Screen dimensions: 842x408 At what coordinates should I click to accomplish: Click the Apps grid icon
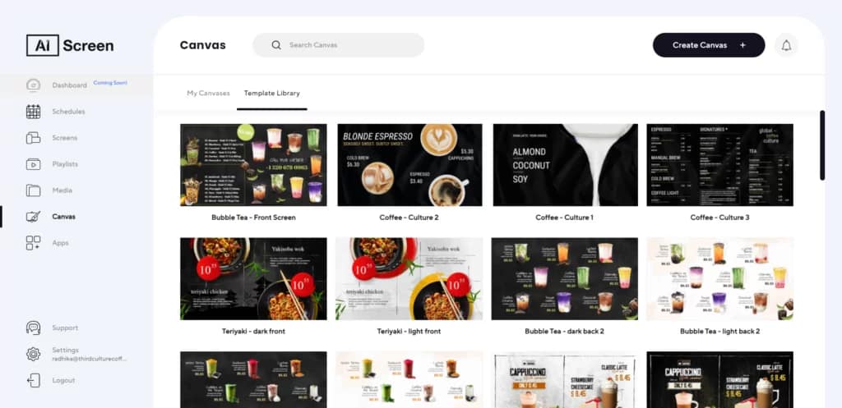(33, 243)
